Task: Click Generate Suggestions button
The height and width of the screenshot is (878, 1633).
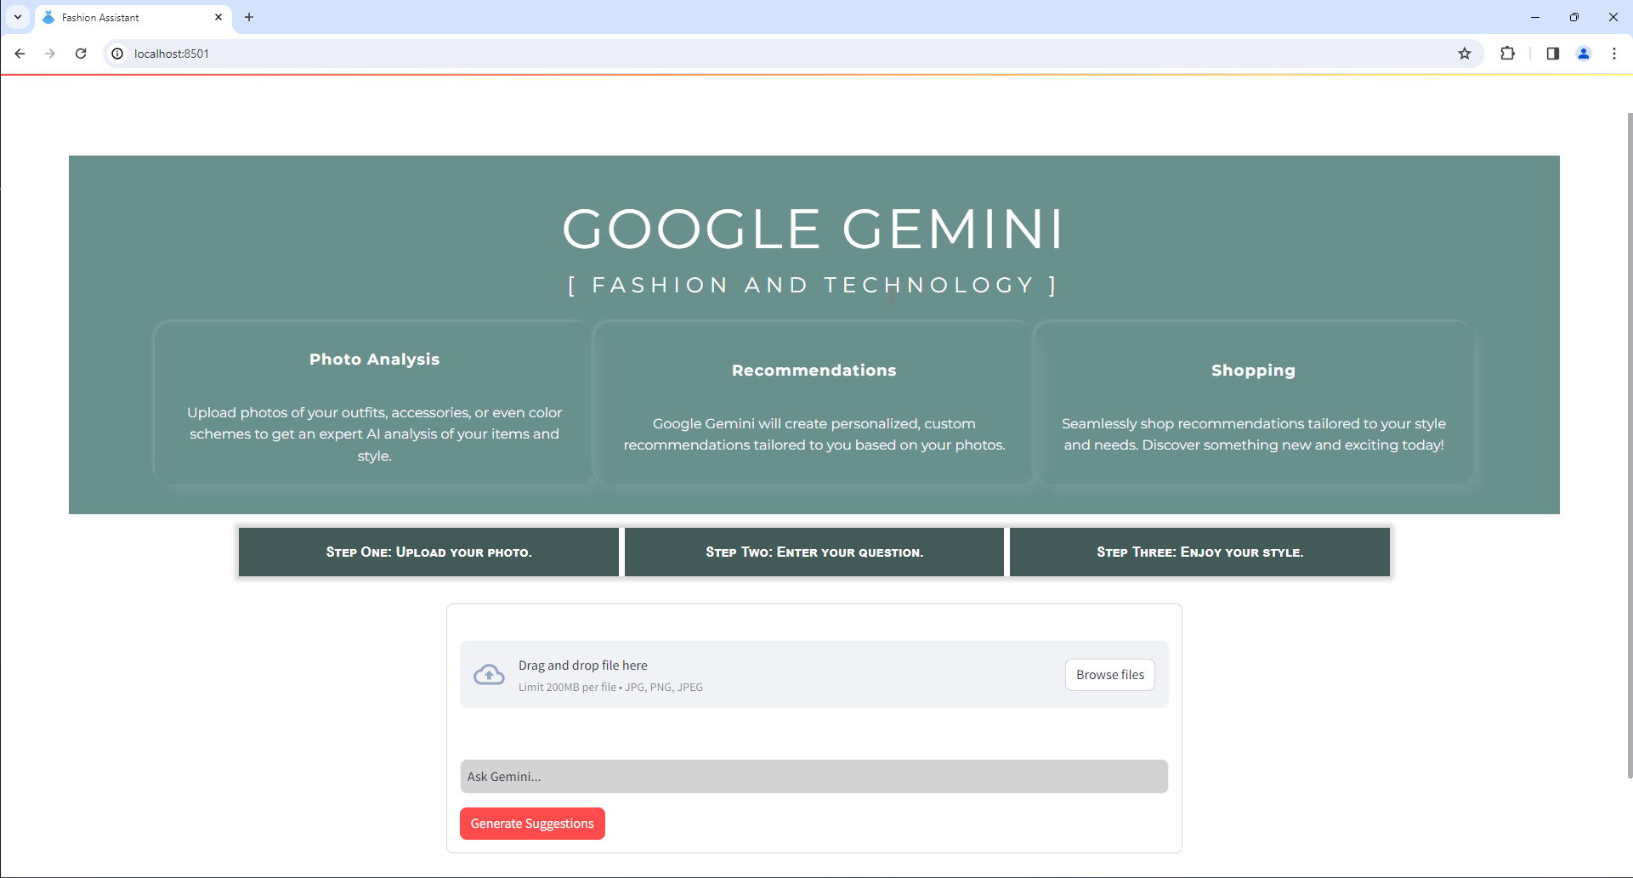Action: point(532,824)
